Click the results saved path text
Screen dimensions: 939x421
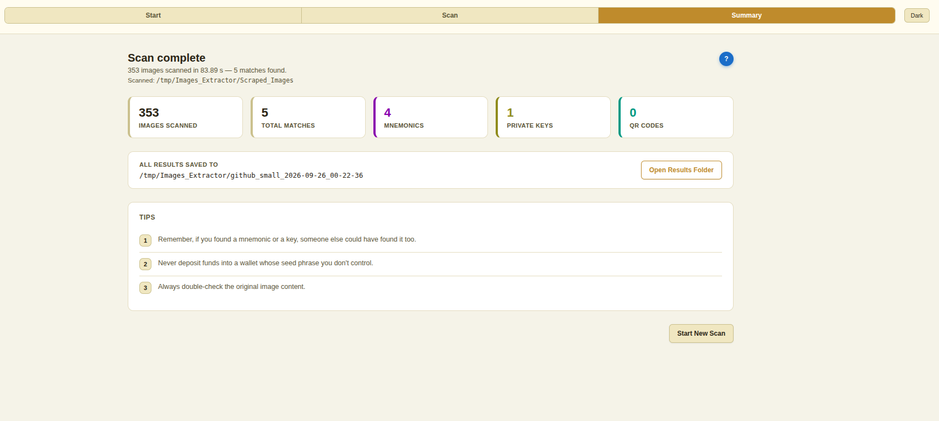click(x=251, y=176)
